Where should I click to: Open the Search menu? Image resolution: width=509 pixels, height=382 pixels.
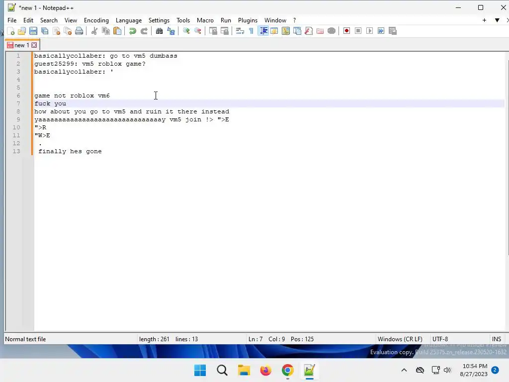[49, 20]
